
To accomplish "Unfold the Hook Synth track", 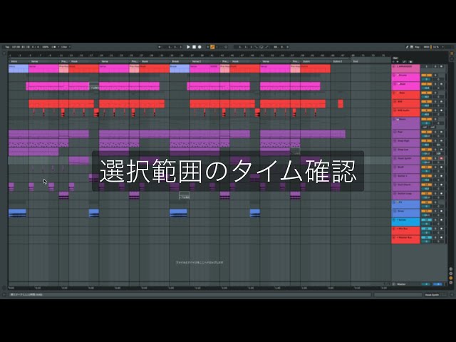I will click(395, 158).
